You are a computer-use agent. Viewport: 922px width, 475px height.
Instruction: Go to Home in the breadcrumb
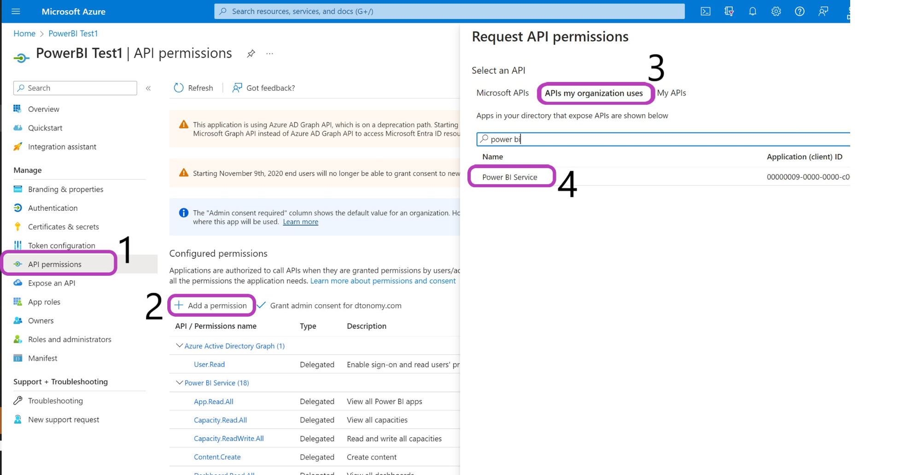pyautogui.click(x=24, y=34)
